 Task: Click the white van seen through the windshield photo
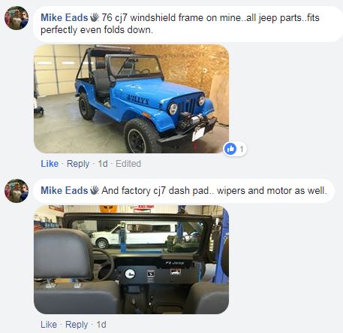[137, 235]
